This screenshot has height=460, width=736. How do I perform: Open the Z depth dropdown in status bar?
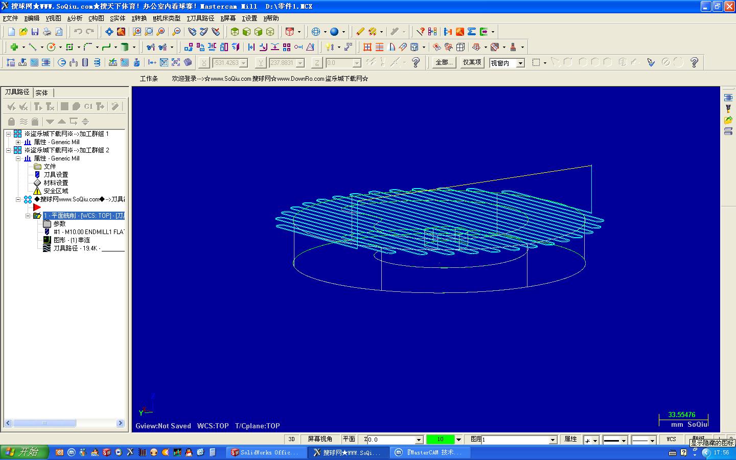point(419,440)
